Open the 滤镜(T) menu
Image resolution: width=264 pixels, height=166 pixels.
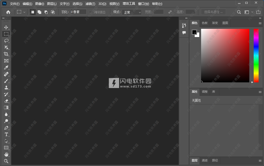[x=90, y=4]
